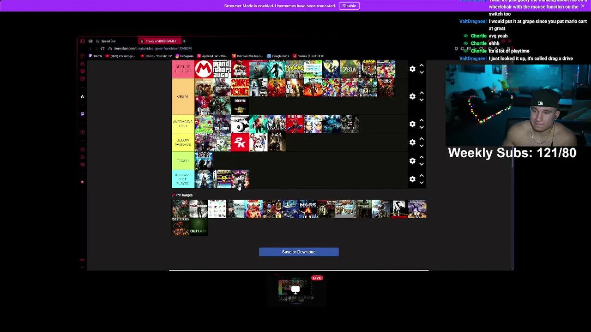Reload the page with the refresh icon
Screen dimensions: 591x332
[103, 48]
